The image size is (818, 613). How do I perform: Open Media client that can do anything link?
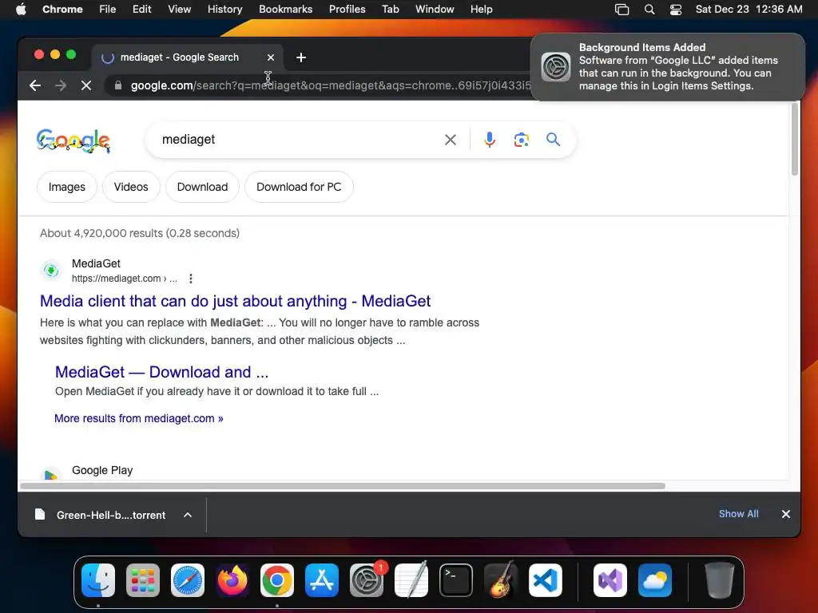236,301
